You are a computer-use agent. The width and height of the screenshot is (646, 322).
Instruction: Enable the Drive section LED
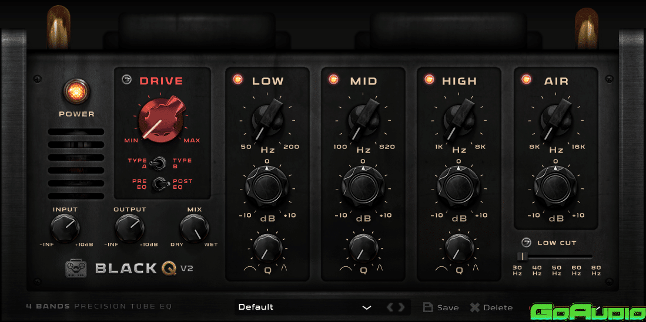[x=126, y=80]
